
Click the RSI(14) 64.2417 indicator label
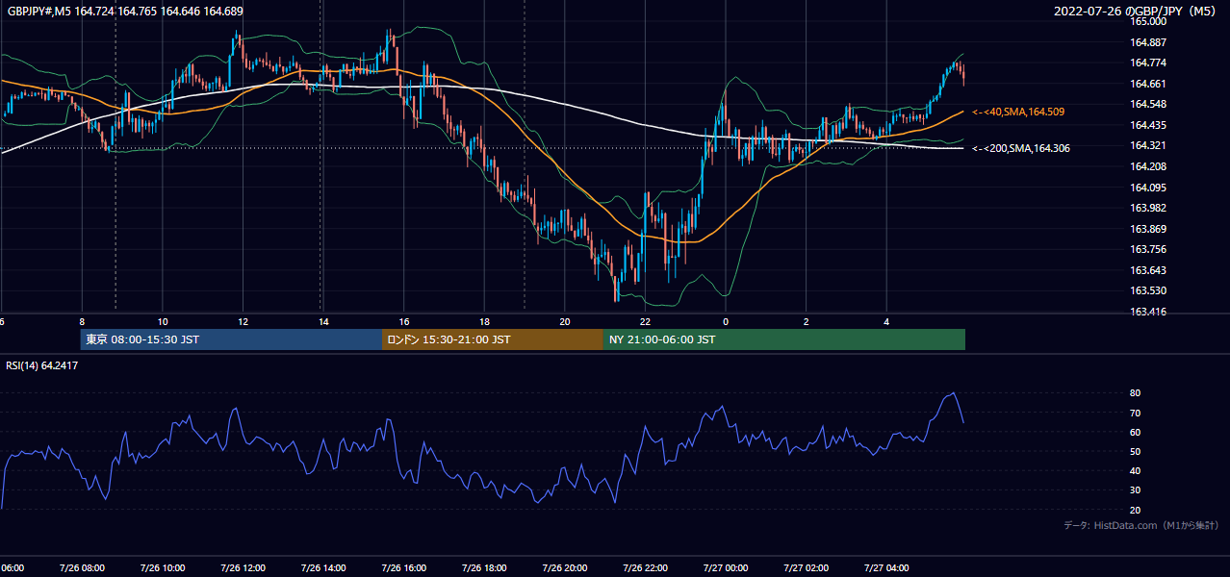point(42,365)
